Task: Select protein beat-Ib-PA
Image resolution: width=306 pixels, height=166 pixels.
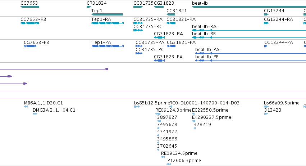Action: click(207, 50)
